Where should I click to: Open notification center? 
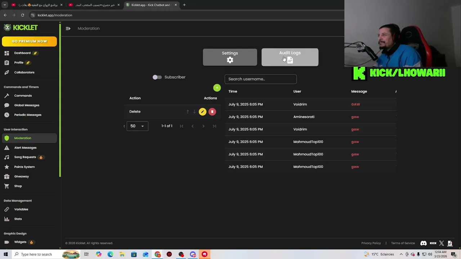454,254
